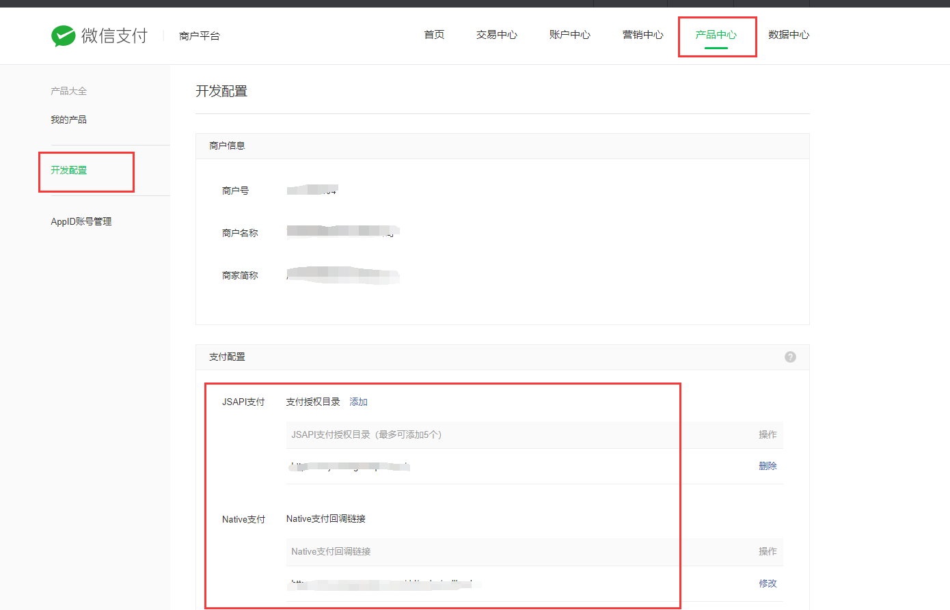This screenshot has width=950, height=610.
Task: Navigate to 首页 in the top menu
Action: 433,34
